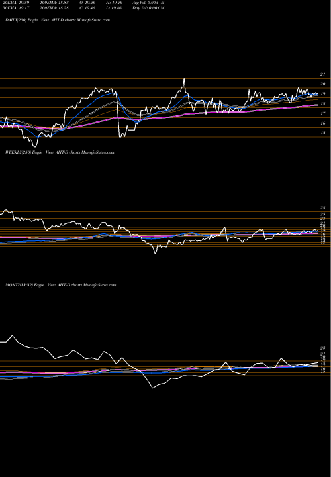This screenshot has width=331, height=477.
Task: Select the Avg Vol: 0.004 M value
Action: pyautogui.click(x=148, y=3)
